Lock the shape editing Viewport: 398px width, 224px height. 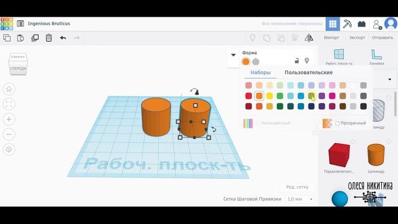coord(297,61)
